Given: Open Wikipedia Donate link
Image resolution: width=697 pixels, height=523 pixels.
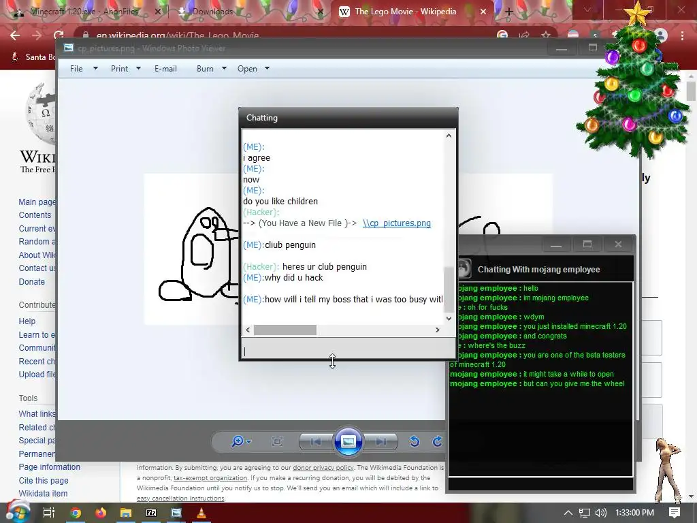Looking at the screenshot, I should click(x=31, y=281).
